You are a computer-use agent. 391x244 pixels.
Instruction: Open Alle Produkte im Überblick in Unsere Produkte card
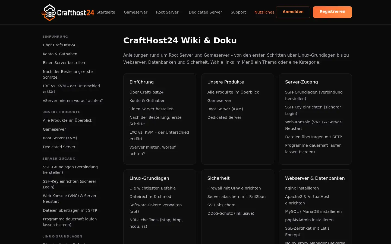(x=233, y=92)
